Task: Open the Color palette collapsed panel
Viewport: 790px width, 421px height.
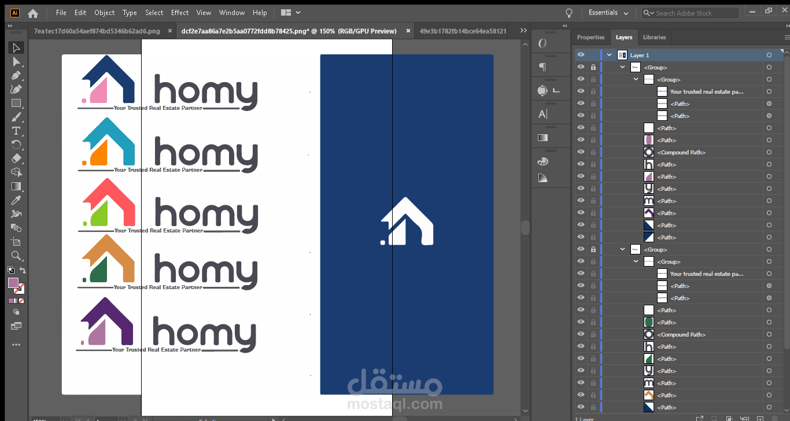Action: pyautogui.click(x=542, y=161)
